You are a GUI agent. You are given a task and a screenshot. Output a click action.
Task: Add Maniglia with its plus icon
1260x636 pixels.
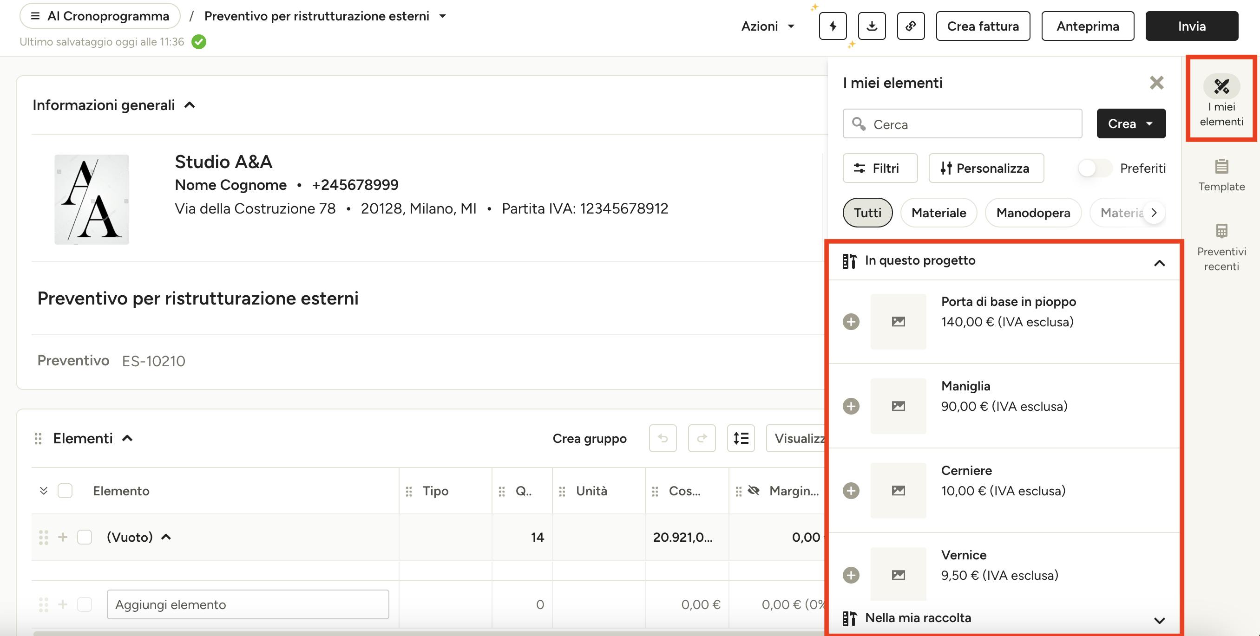pos(851,406)
